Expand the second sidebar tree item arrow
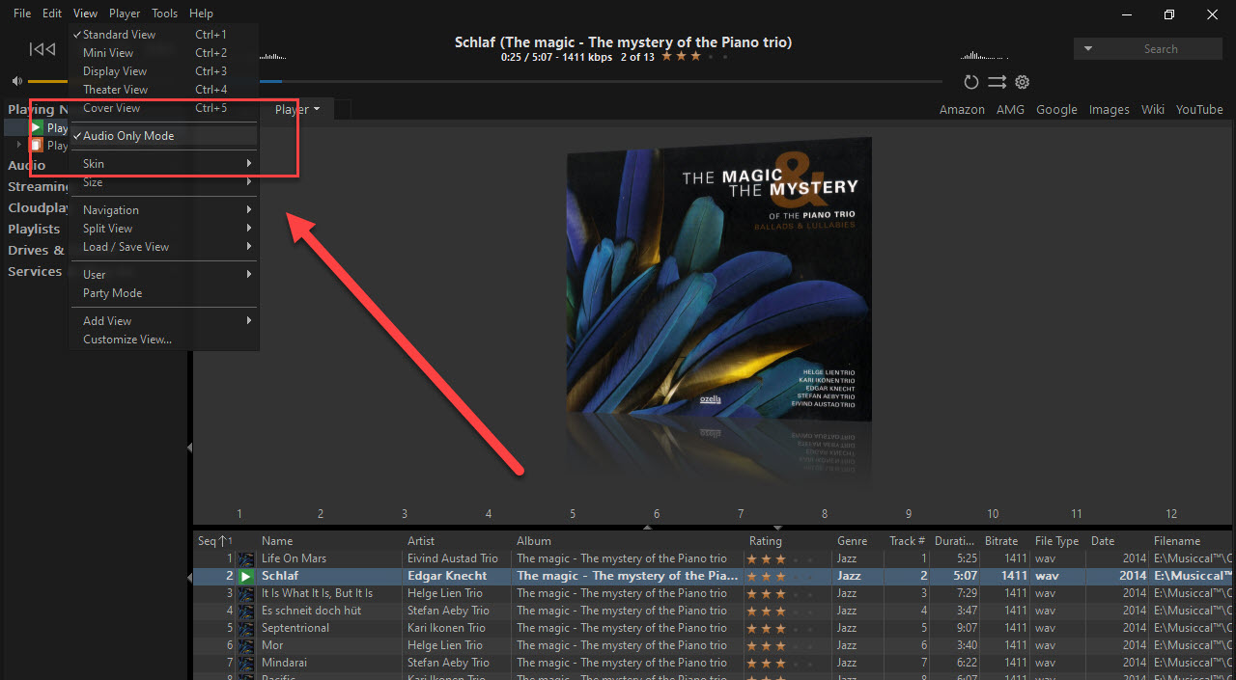Image resolution: width=1236 pixels, height=680 pixels. coord(19,146)
